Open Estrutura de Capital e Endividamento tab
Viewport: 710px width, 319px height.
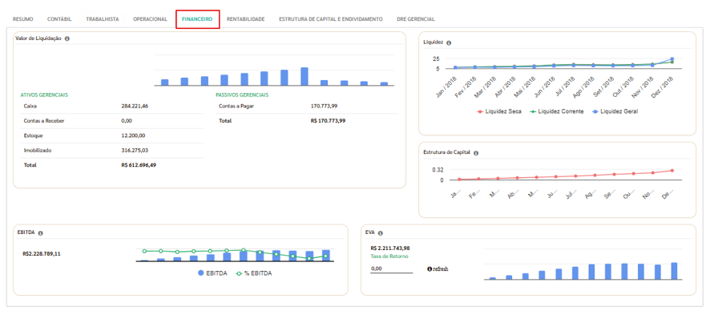[330, 19]
